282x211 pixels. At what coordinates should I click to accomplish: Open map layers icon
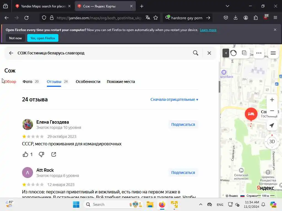coord(245,53)
